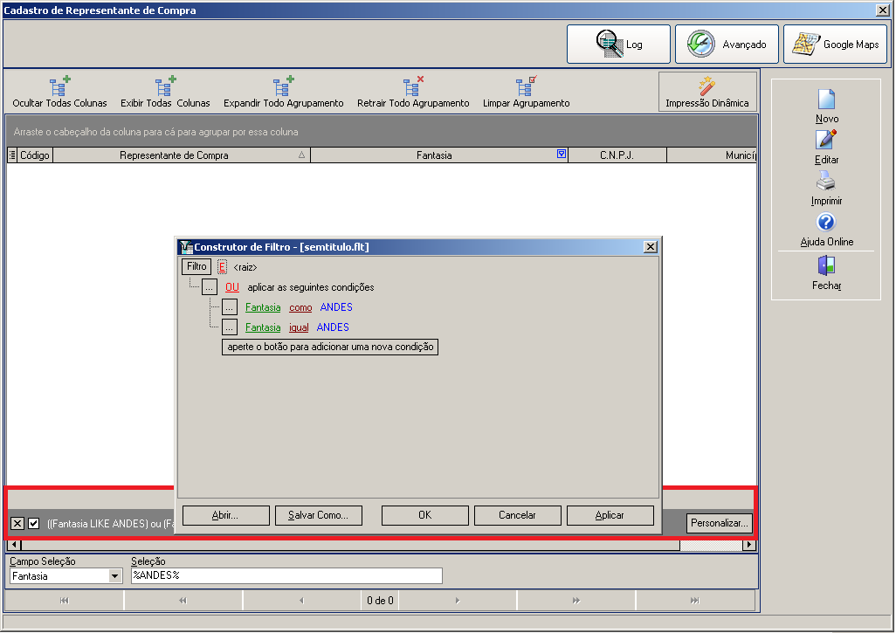This screenshot has height=633, width=896.
Task: Show all columns via Exibir Todas Colunas
Action: pos(165,93)
